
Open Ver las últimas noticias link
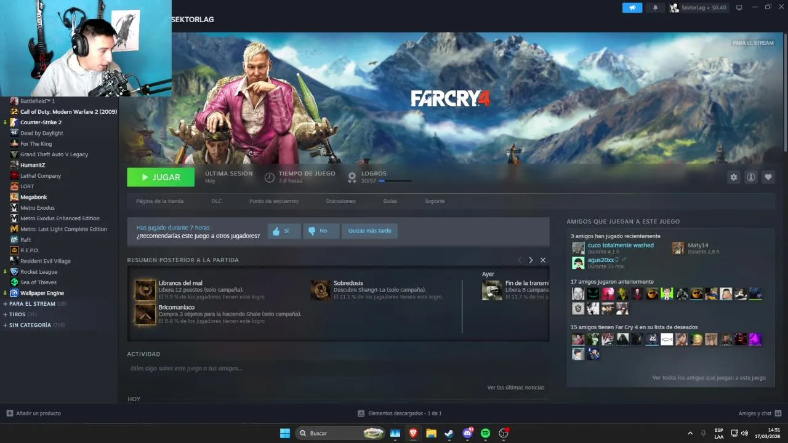tap(516, 388)
